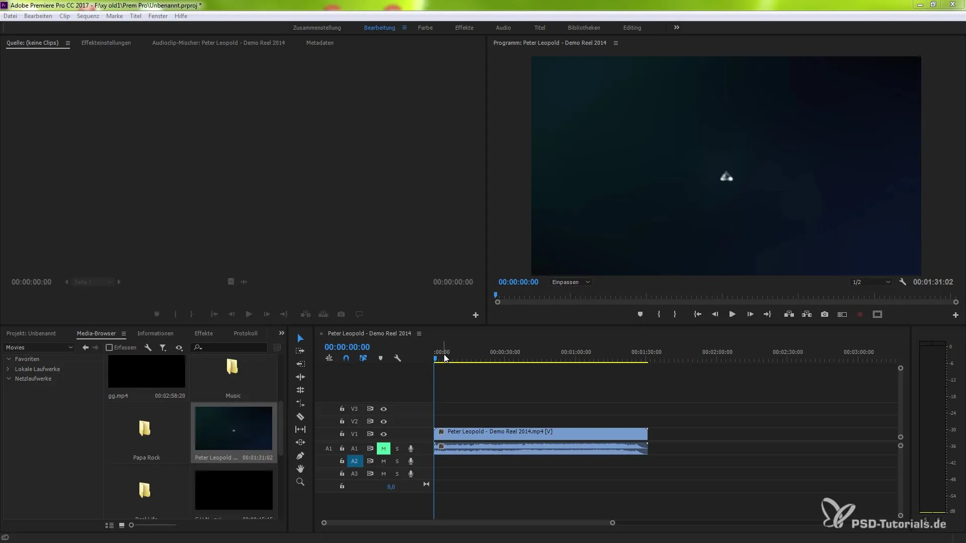This screenshot has width=966, height=543.
Task: Solo track A2
Action: pyautogui.click(x=397, y=462)
